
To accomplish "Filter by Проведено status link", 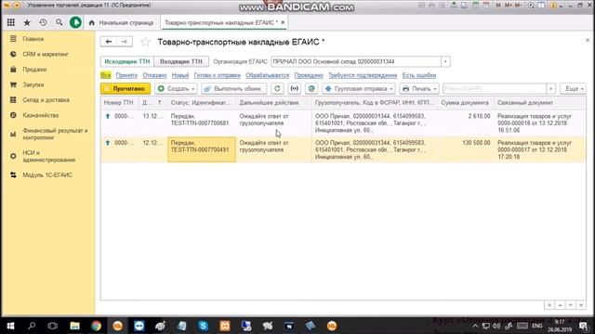I will [x=309, y=75].
